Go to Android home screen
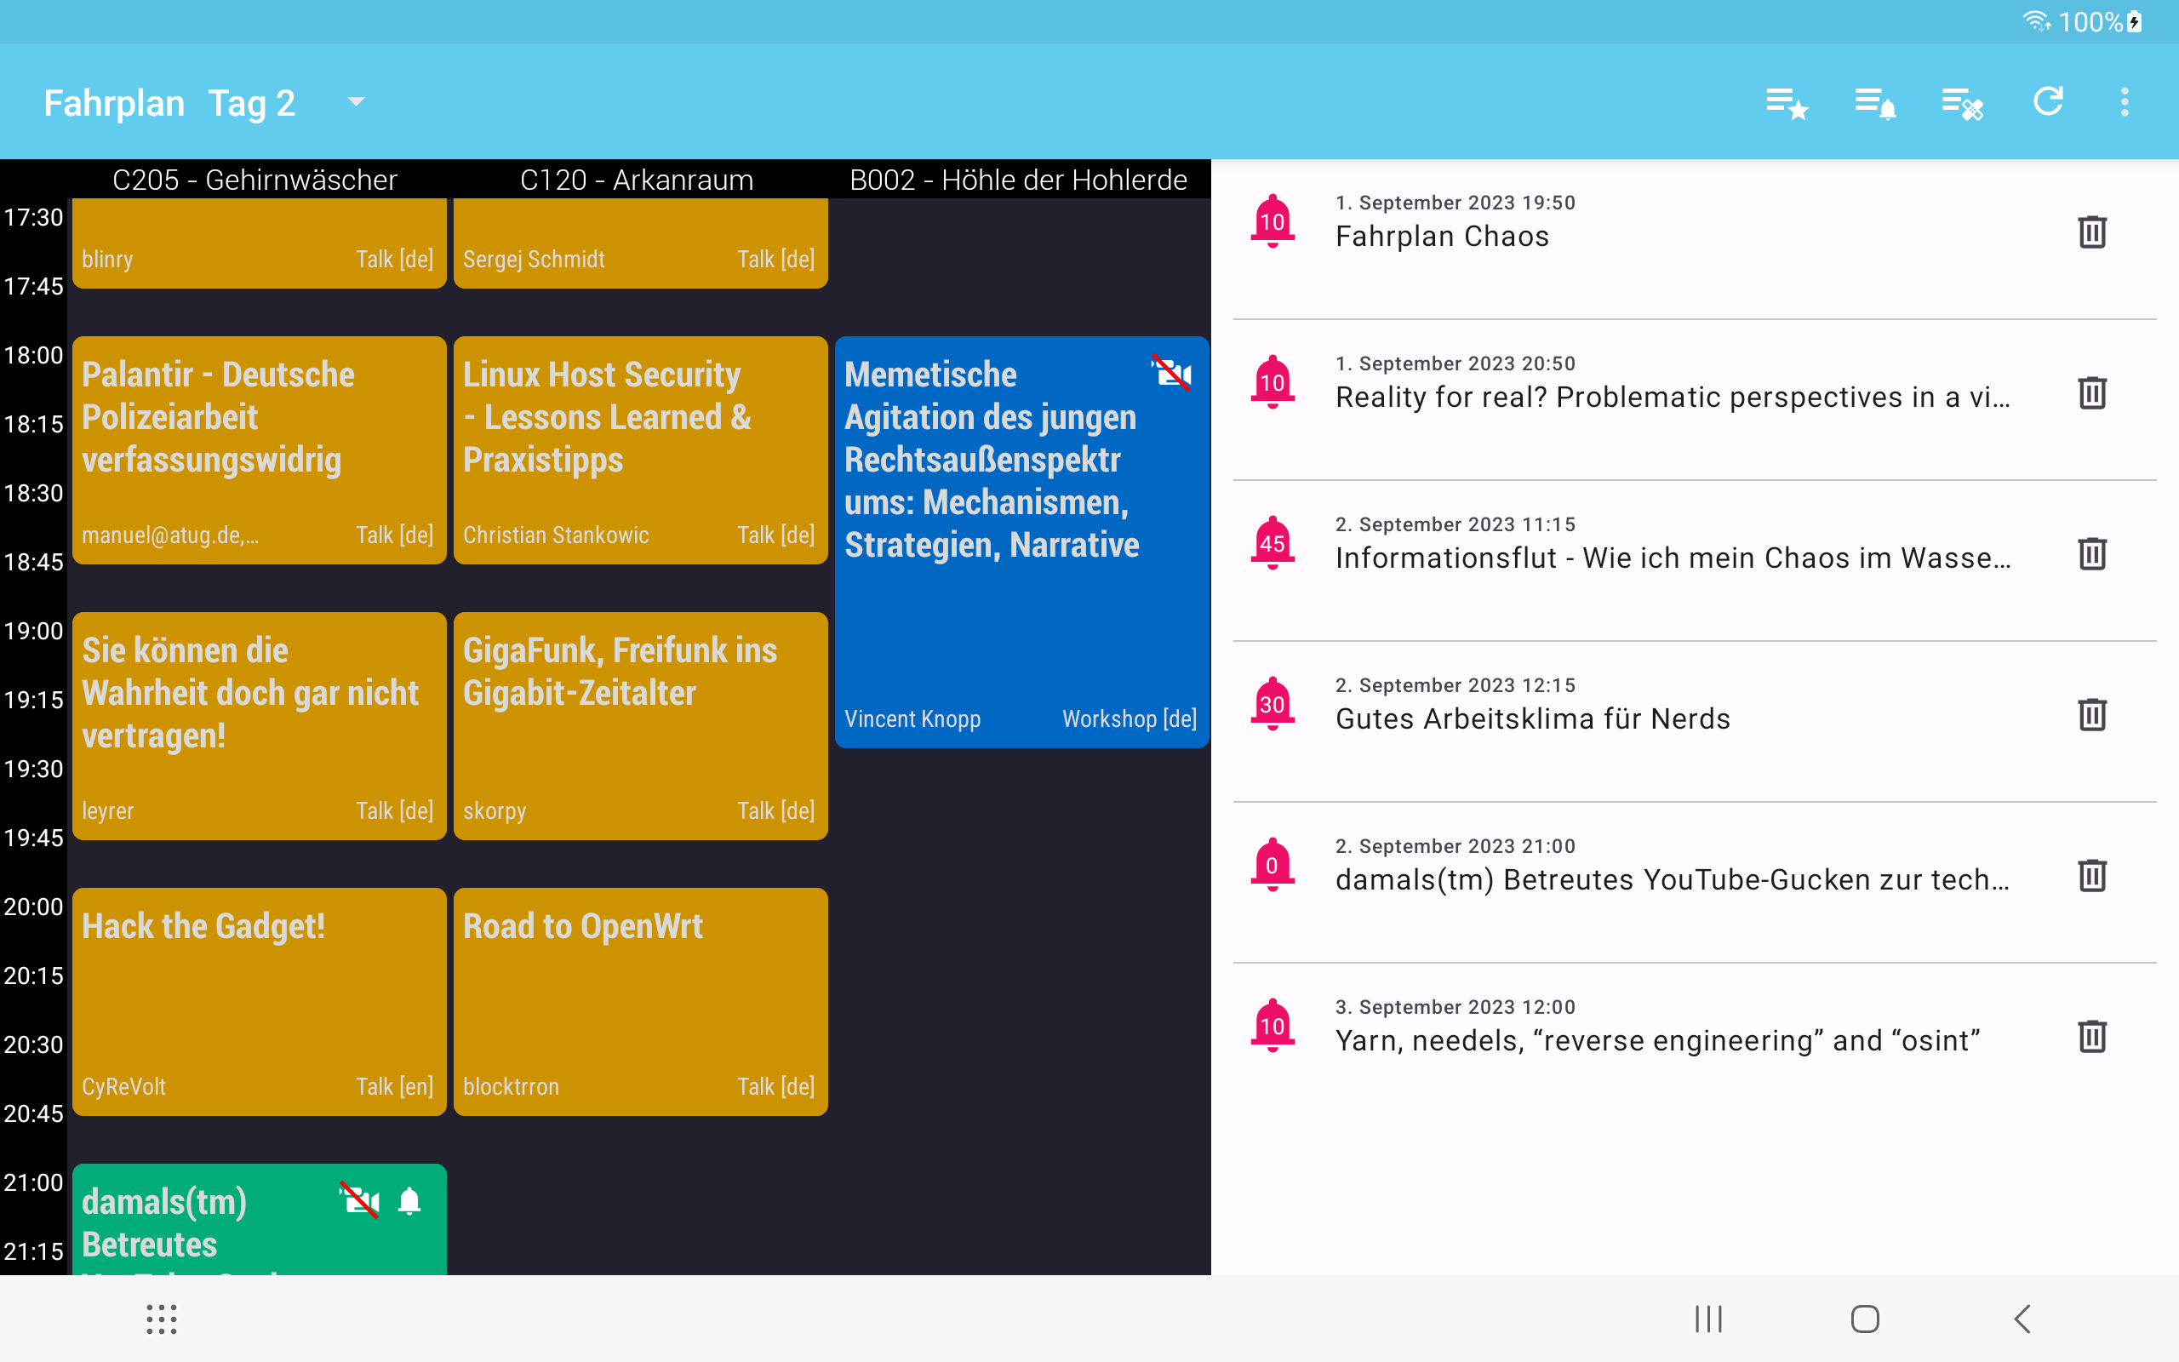 coord(1865,1319)
